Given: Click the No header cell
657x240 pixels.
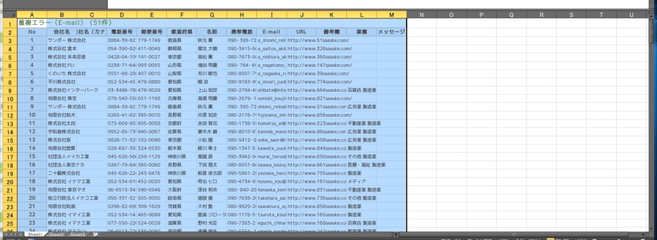Looking at the screenshot, I should point(32,31).
